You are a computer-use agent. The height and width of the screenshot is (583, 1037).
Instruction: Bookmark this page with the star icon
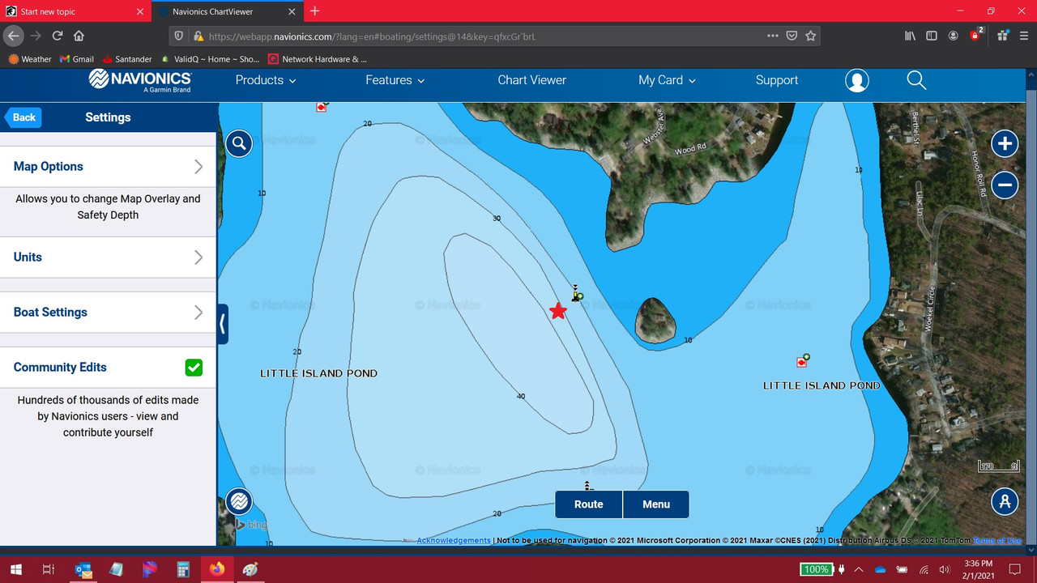pyautogui.click(x=810, y=36)
